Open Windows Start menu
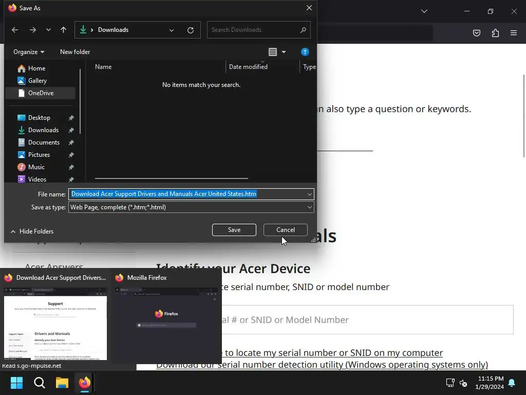 point(17,383)
